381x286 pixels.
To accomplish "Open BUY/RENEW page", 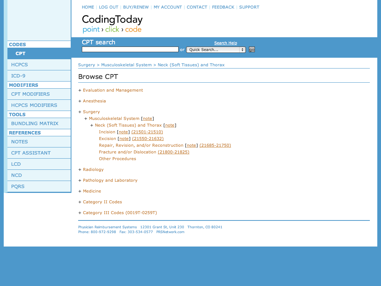I will 136,7.
